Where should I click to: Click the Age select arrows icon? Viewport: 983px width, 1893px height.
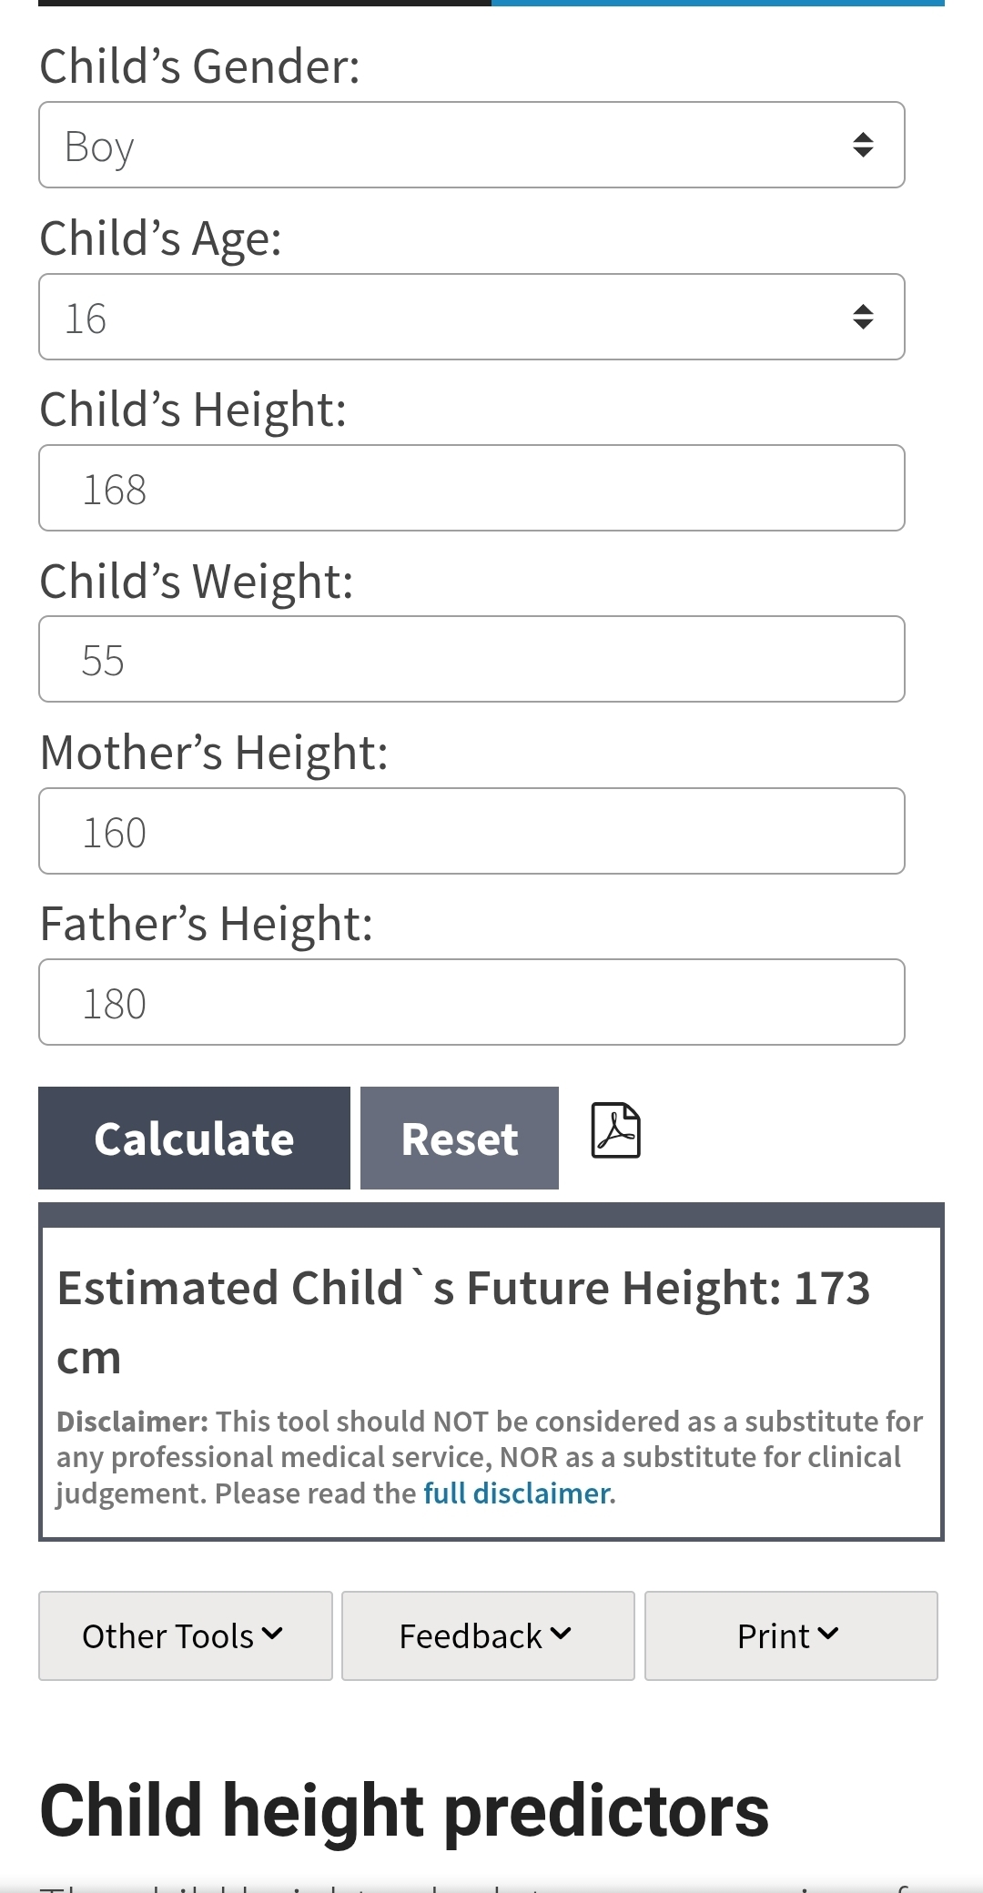(863, 317)
